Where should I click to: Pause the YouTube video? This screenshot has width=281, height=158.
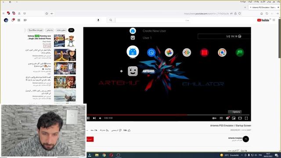tap(88, 118)
